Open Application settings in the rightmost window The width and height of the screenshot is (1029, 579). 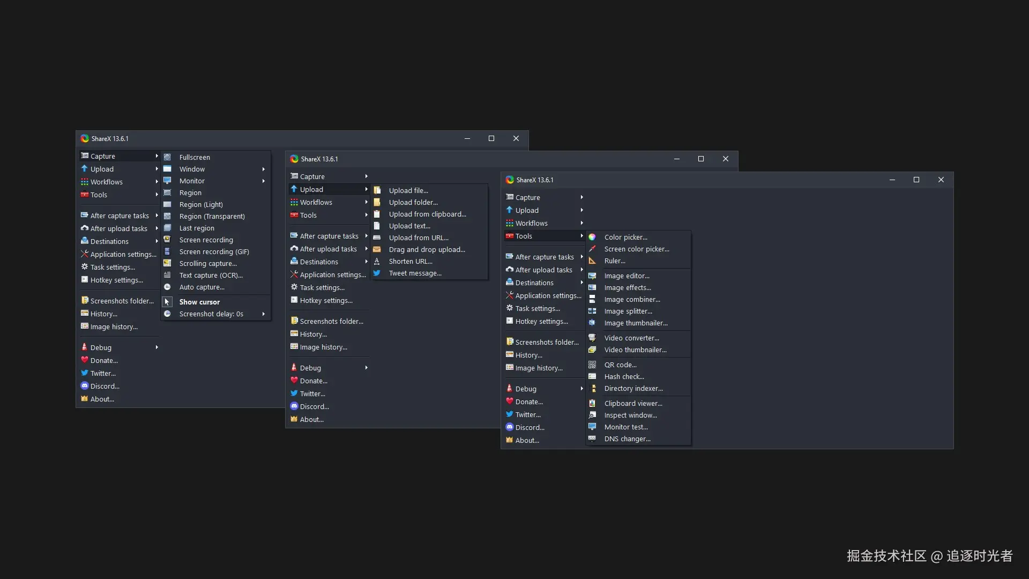(548, 295)
